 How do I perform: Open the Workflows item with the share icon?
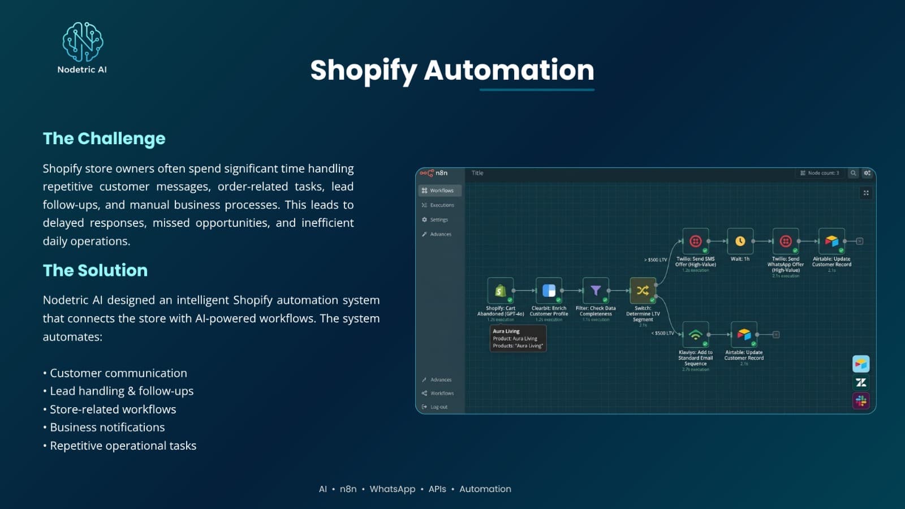[438, 393]
